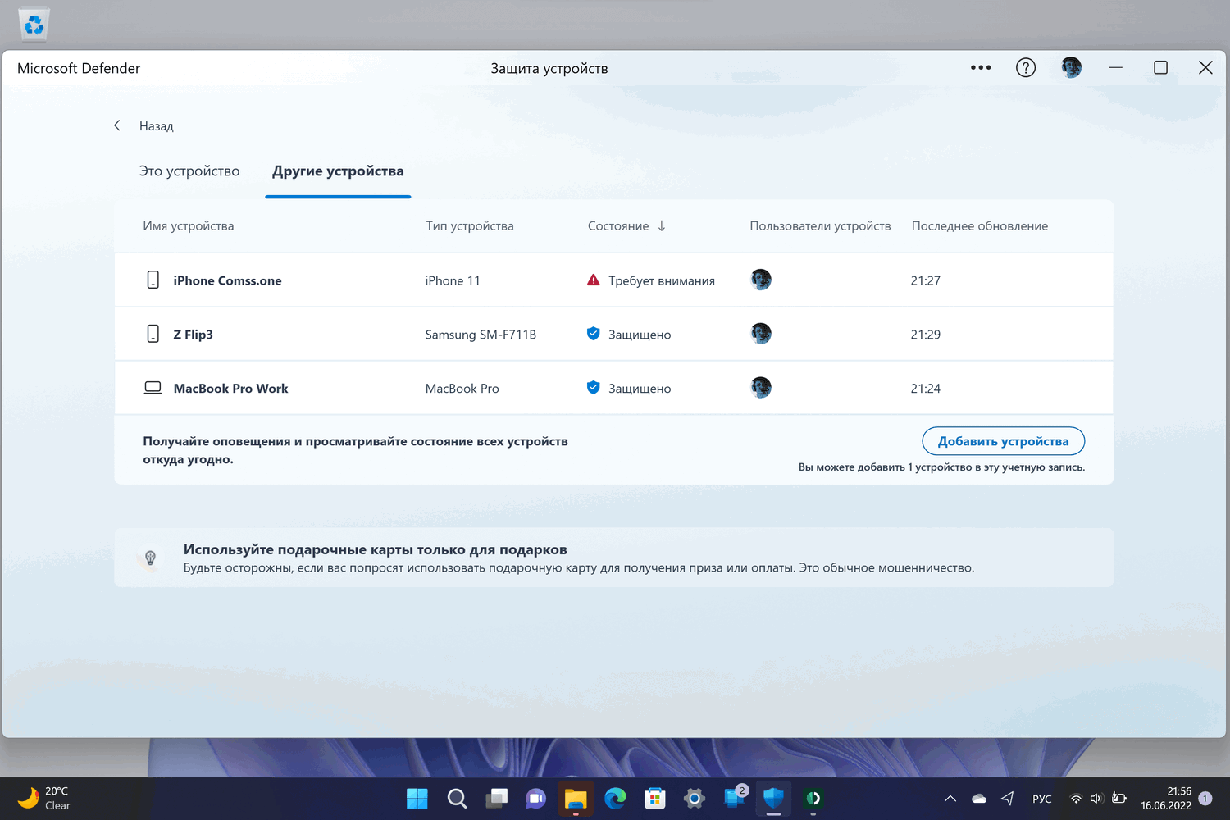The width and height of the screenshot is (1230, 820).
Task: Click the Имя устройства column header
Action: click(x=189, y=225)
